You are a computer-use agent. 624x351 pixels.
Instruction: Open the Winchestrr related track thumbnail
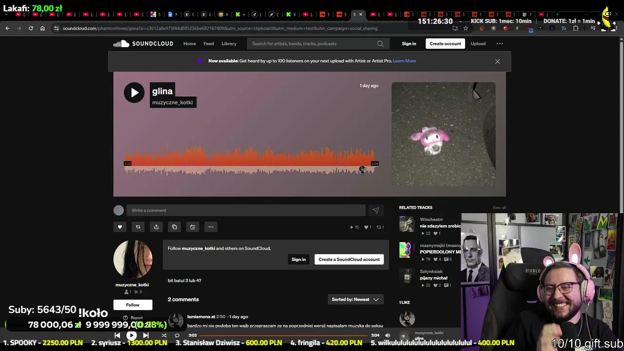click(407, 224)
